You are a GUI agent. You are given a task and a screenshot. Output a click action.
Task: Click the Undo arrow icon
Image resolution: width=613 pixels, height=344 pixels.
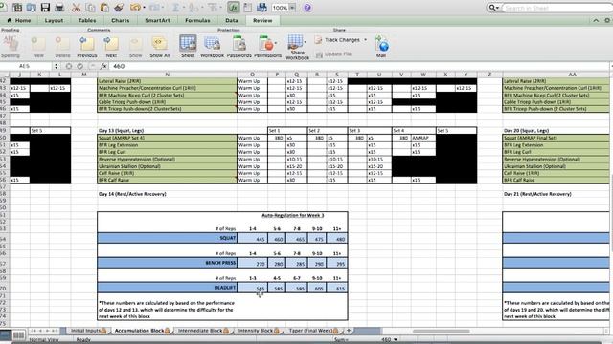coord(135,8)
